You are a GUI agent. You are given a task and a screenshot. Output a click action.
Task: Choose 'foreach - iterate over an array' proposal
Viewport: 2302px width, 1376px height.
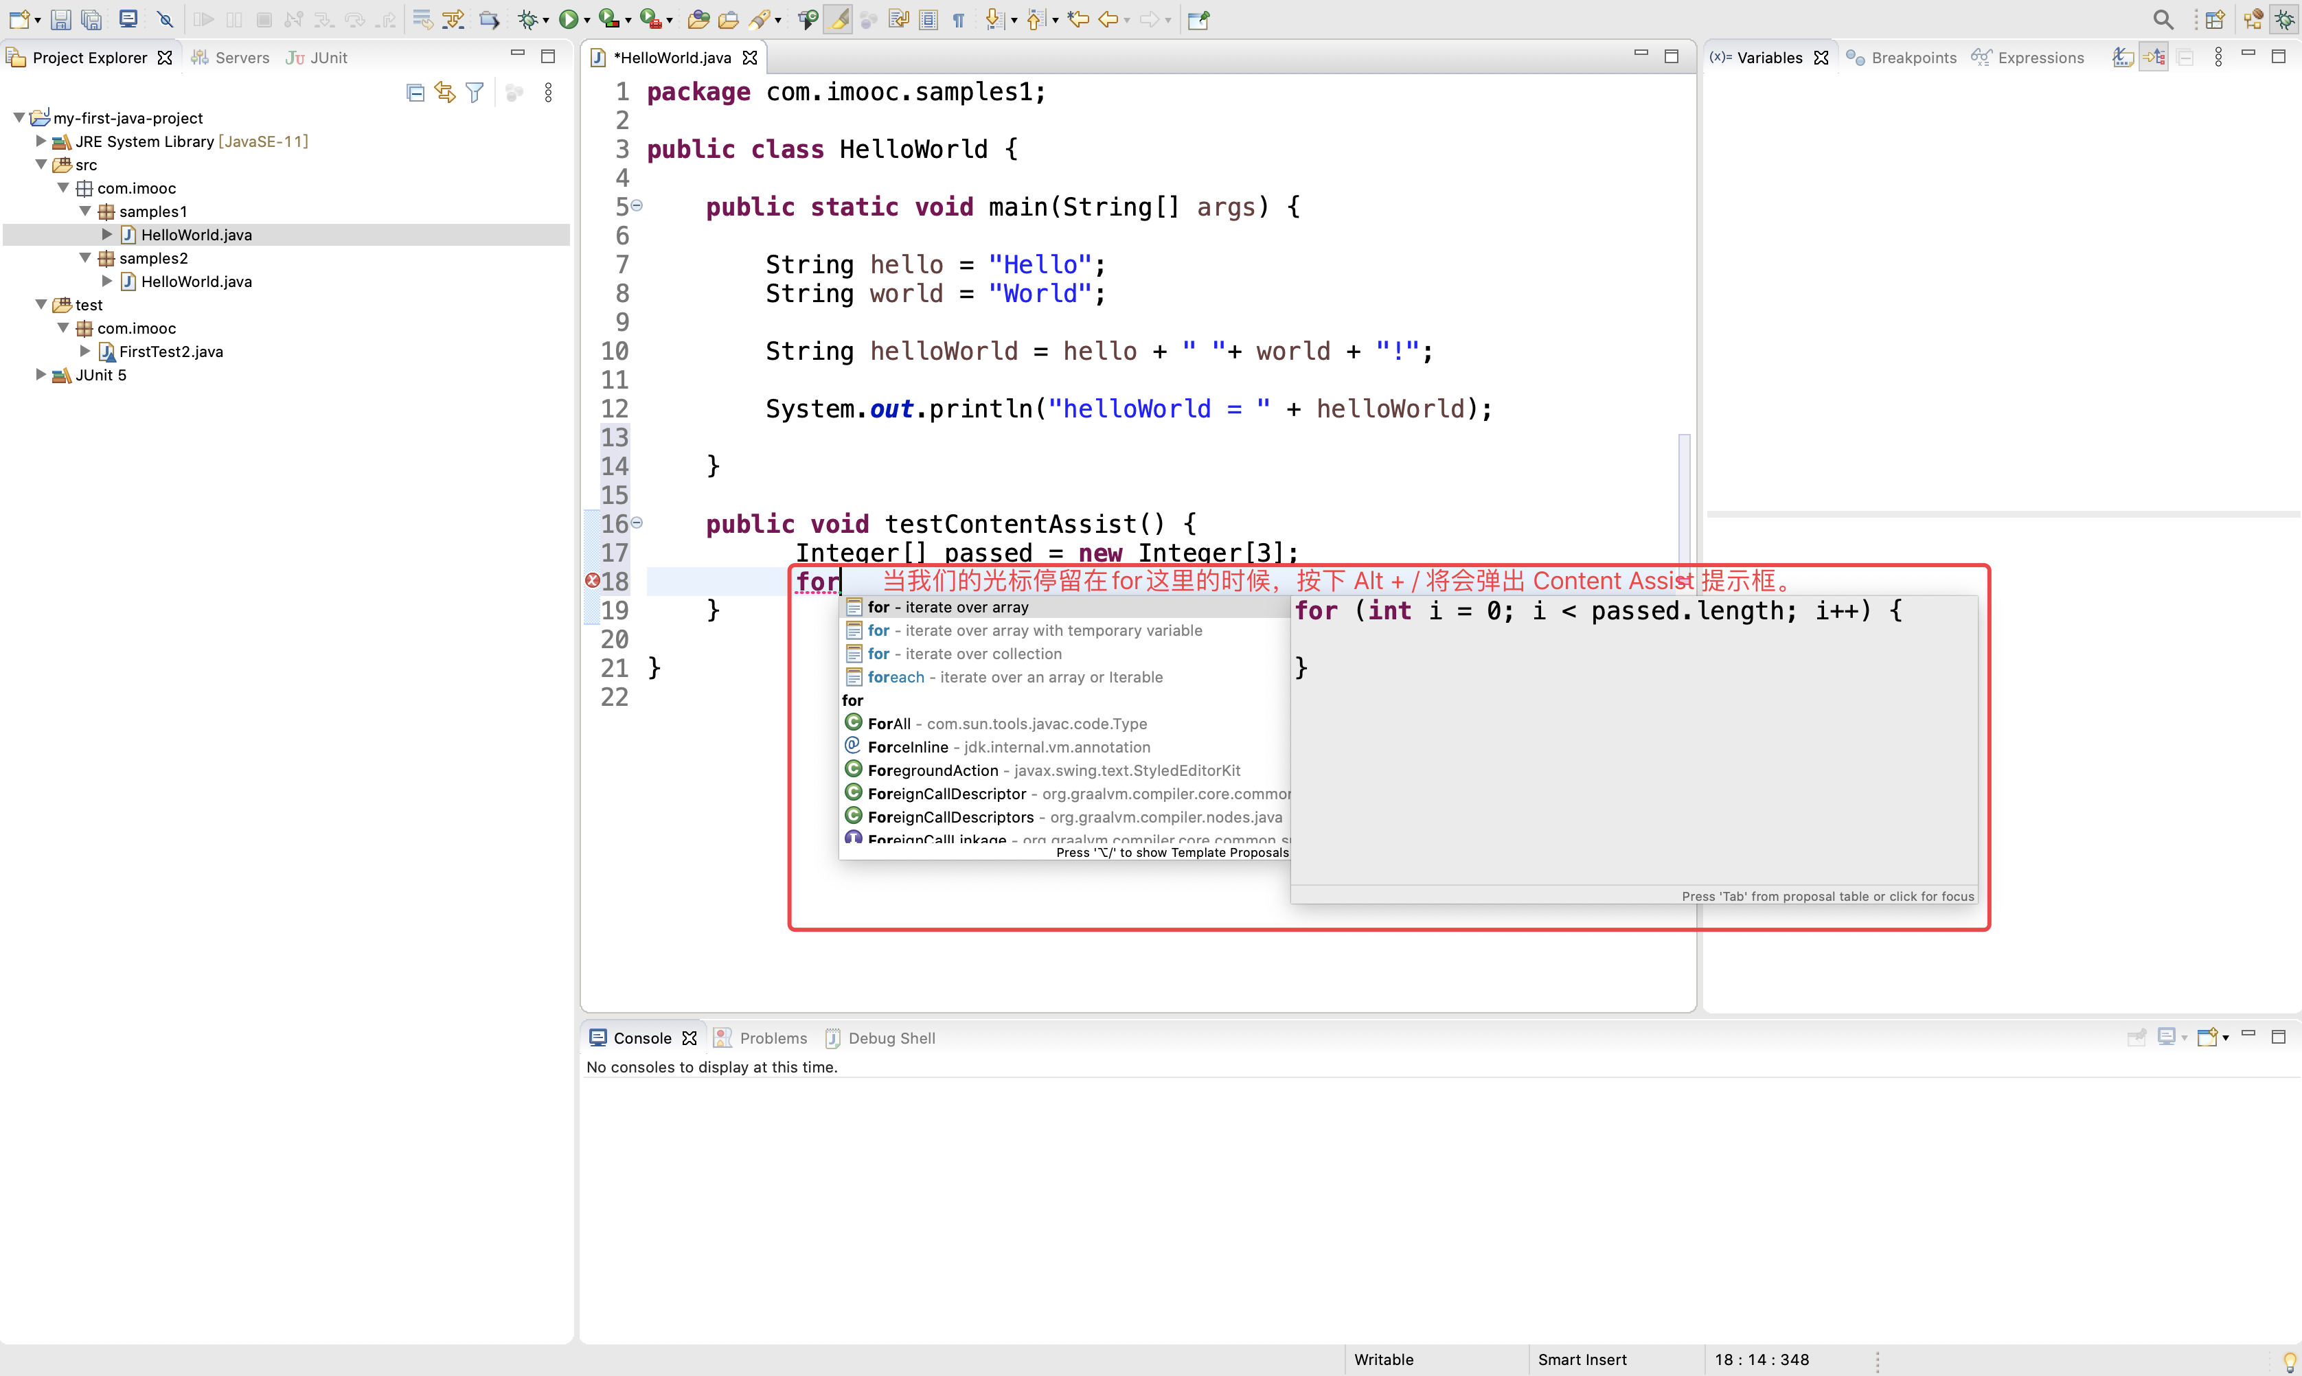point(1065,677)
